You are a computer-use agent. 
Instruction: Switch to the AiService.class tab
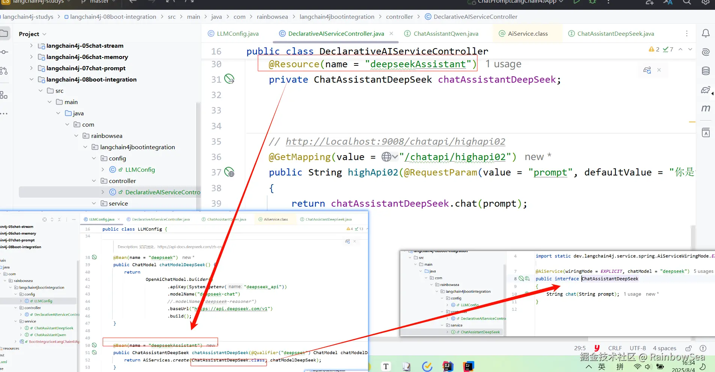tap(523, 33)
